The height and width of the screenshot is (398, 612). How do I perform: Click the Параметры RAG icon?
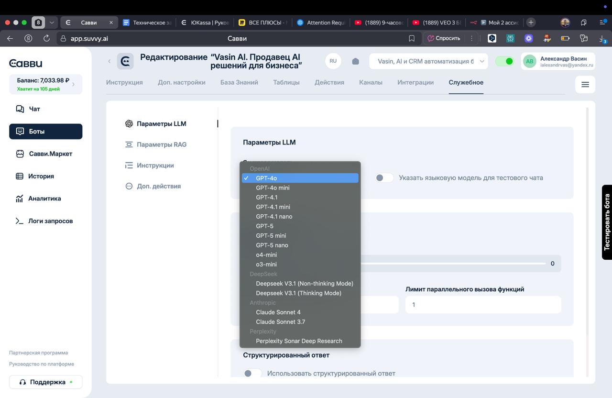[x=129, y=144]
